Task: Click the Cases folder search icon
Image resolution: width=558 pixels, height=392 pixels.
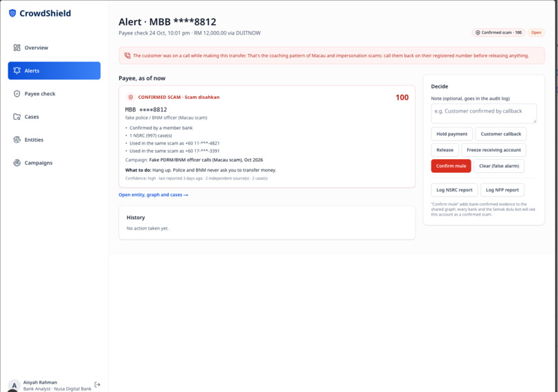Action: [17, 117]
